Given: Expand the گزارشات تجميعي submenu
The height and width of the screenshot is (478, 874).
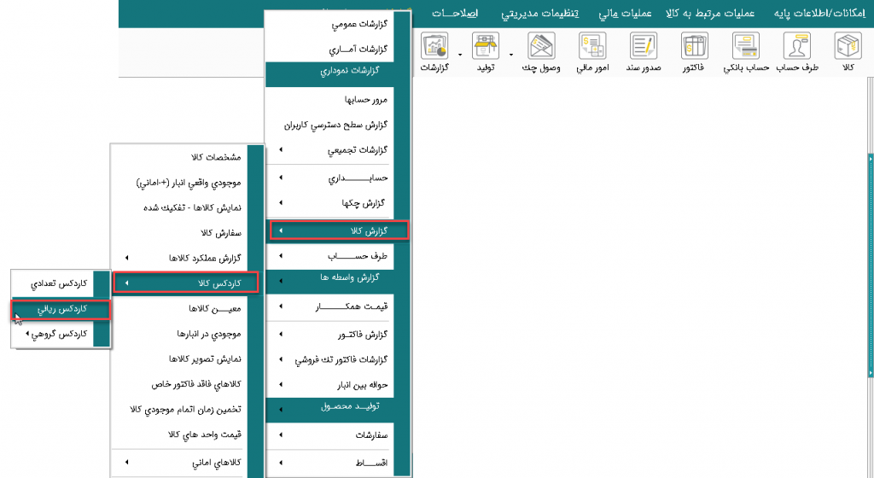Looking at the screenshot, I should coord(337,150).
